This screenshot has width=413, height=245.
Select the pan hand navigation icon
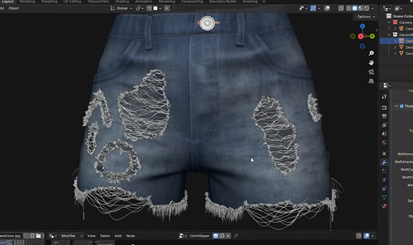371,63
